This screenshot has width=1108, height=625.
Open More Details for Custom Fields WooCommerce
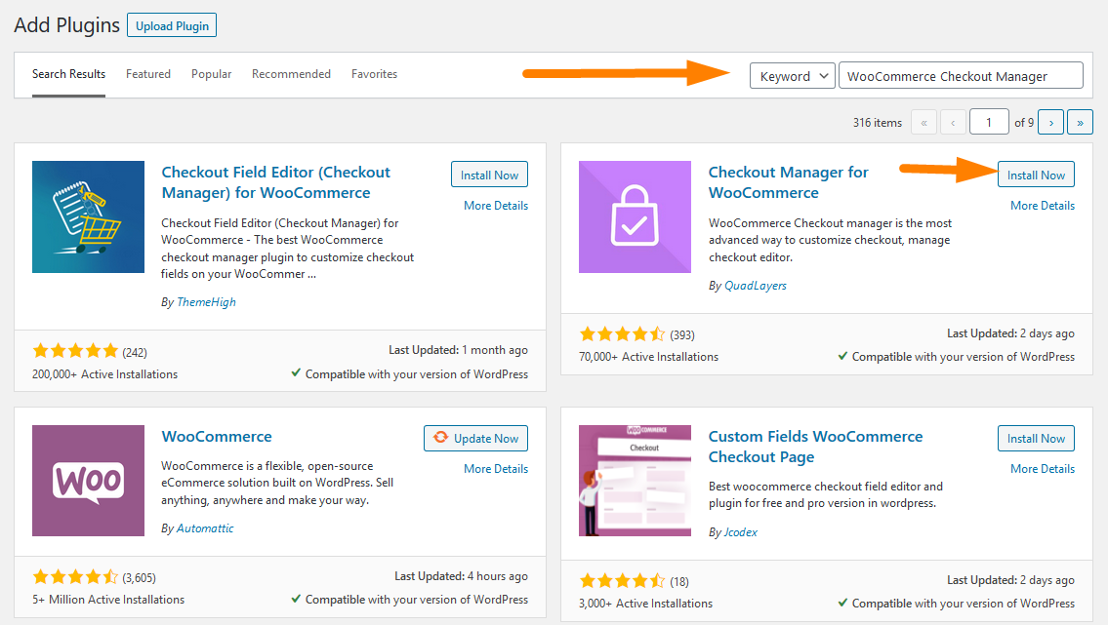tap(1043, 468)
